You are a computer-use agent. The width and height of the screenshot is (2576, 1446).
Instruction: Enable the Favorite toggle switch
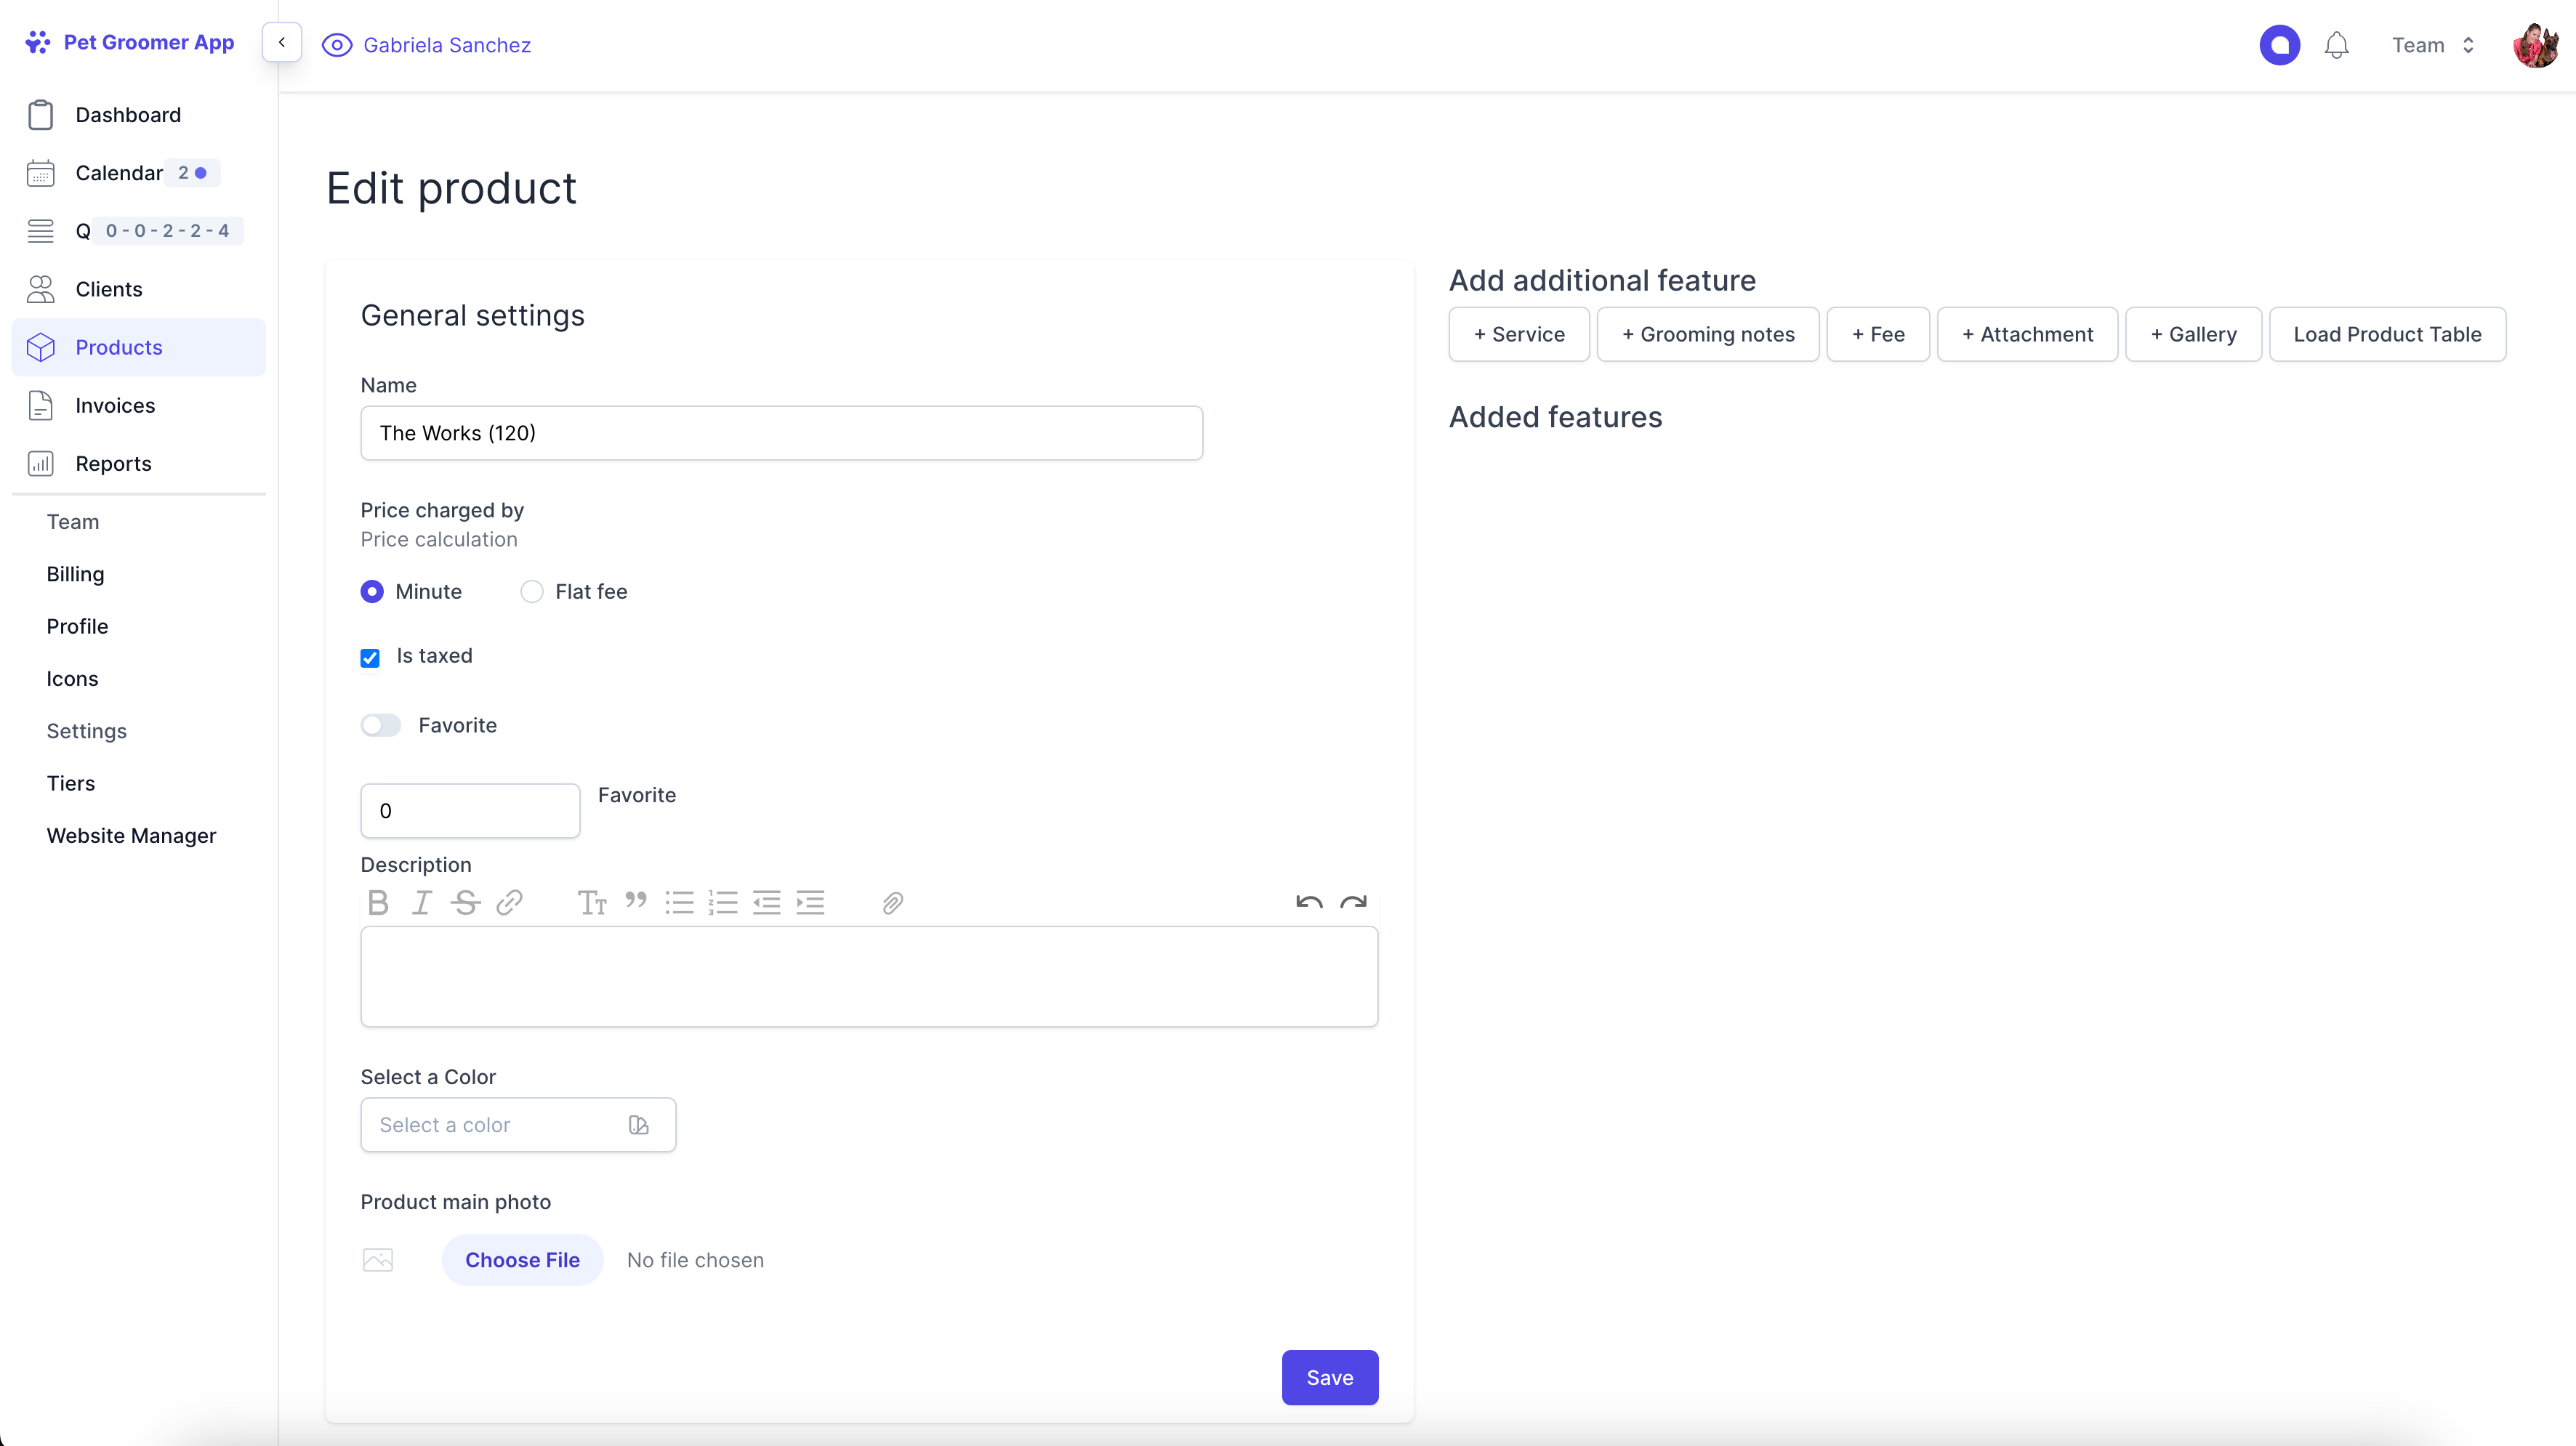click(x=381, y=725)
